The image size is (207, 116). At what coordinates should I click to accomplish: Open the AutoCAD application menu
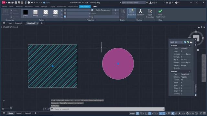4,2
